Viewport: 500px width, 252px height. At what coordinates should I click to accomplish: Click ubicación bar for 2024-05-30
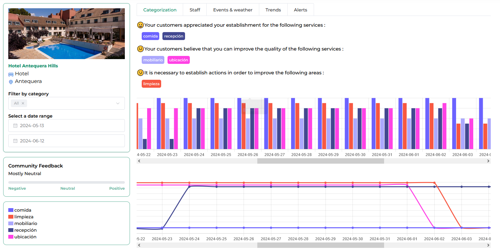pos(364,129)
